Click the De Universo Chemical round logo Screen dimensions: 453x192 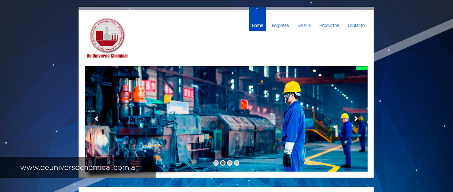click(x=107, y=35)
